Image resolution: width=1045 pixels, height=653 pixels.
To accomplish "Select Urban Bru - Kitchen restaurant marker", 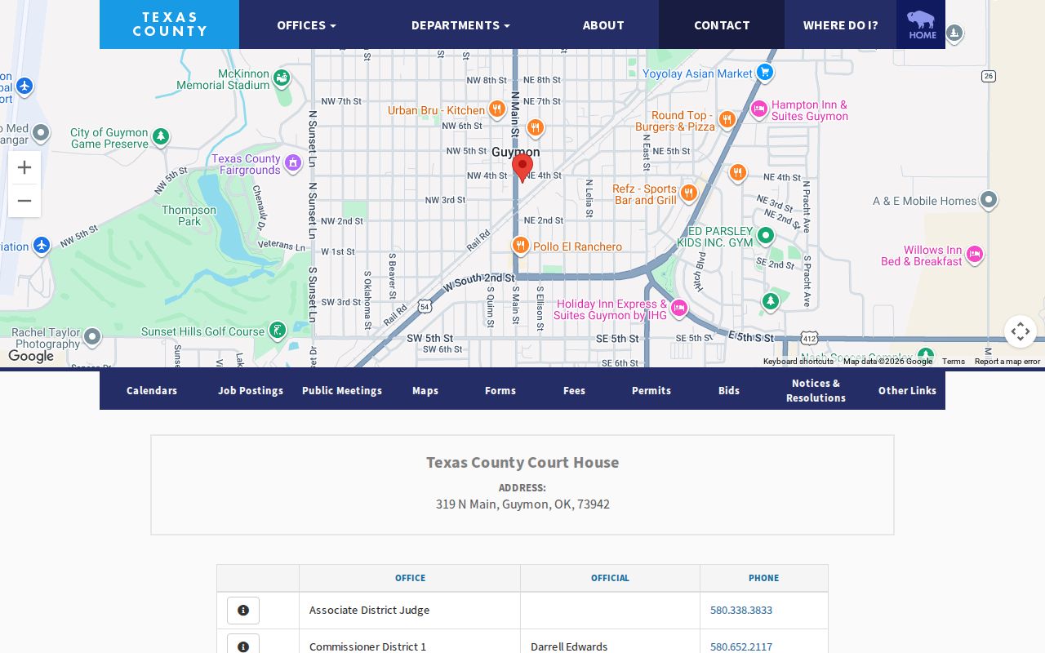I will pos(496,109).
